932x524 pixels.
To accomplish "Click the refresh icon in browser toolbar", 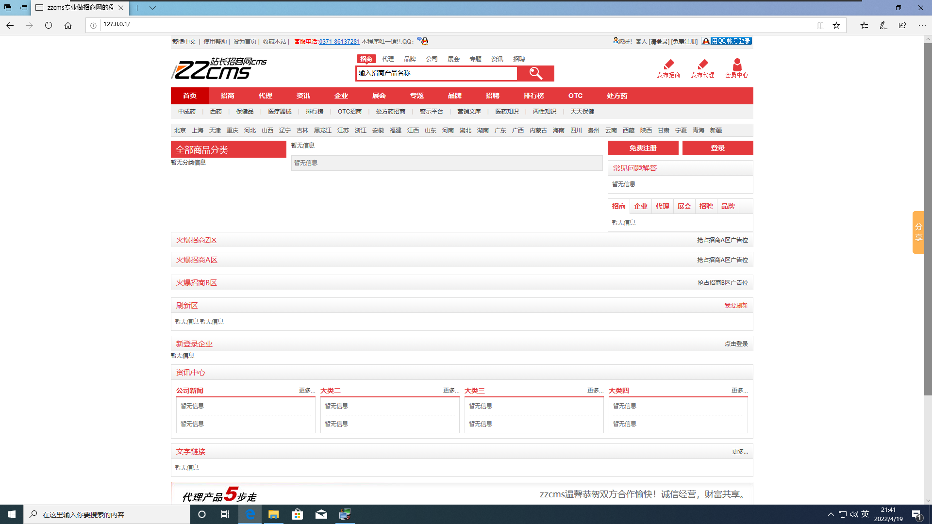I will (49, 25).
